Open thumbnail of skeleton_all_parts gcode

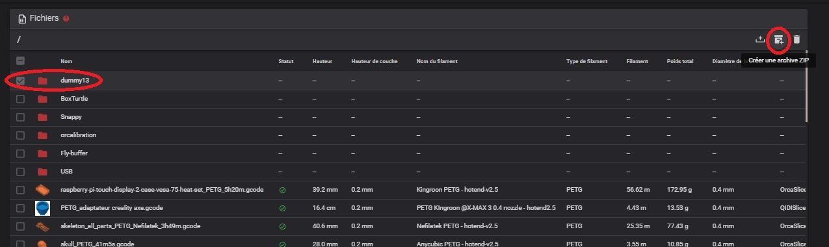[43, 226]
